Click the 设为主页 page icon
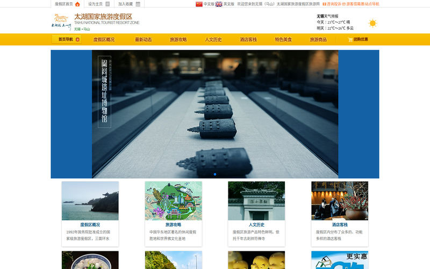Screen dimensions: 430x269 (108, 4)
